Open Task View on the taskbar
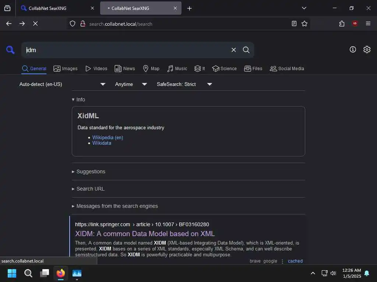Image resolution: width=377 pixels, height=282 pixels. pos(45,273)
